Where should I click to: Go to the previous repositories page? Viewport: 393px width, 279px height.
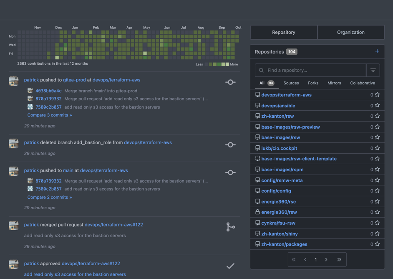tap(305, 260)
